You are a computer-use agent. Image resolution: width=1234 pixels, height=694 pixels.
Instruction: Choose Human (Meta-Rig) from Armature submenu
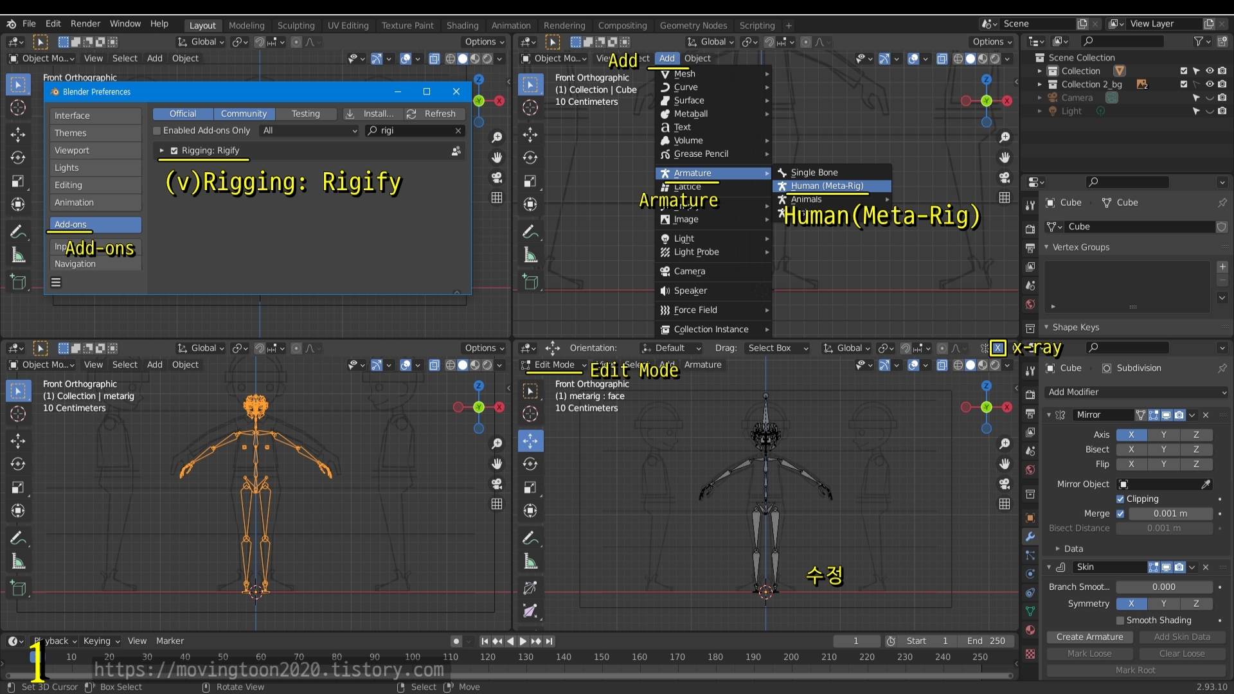832,186
